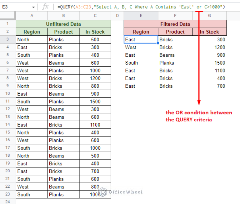This screenshot has height=204, width=240.
Task: Click inside the QUERY formula bar
Action: (x=141, y=7)
